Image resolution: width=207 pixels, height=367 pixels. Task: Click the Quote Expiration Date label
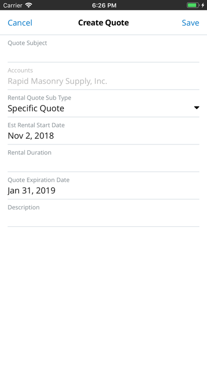[x=39, y=180]
